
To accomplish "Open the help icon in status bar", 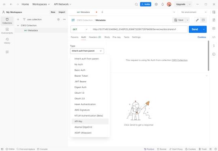I will click(215, 149).
